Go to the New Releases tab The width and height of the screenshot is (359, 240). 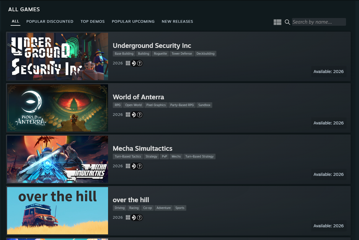click(x=177, y=22)
